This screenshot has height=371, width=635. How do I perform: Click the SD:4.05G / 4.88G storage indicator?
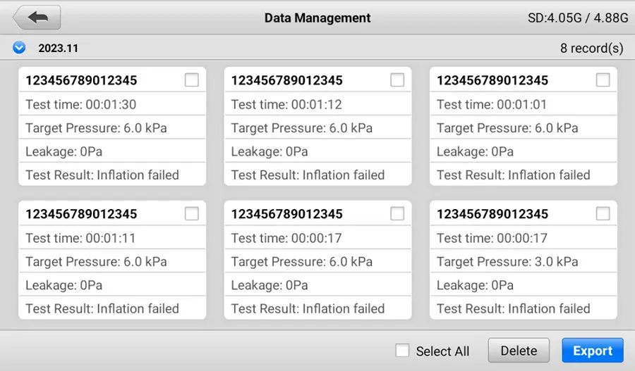pos(578,18)
